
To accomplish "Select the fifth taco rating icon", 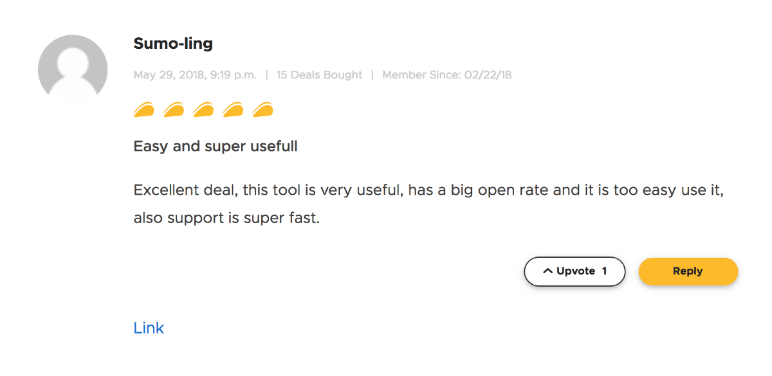I will (262, 111).
